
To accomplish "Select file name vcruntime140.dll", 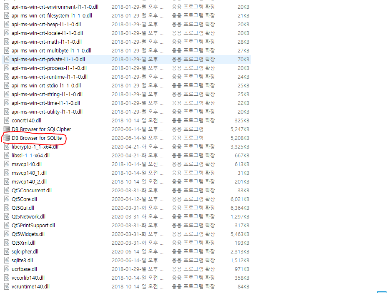I will [x=30, y=287].
